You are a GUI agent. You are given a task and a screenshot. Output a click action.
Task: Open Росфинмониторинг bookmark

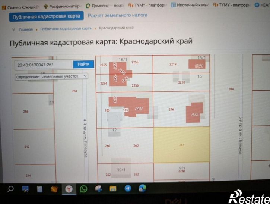(62, 7)
